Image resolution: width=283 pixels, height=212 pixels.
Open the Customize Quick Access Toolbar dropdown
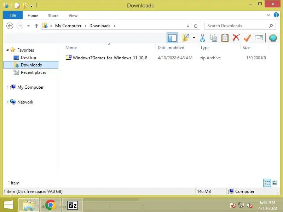pyautogui.click(x=31, y=6)
